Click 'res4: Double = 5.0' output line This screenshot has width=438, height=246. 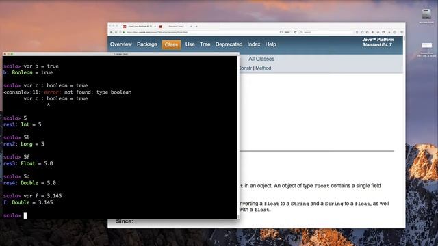tap(29, 183)
